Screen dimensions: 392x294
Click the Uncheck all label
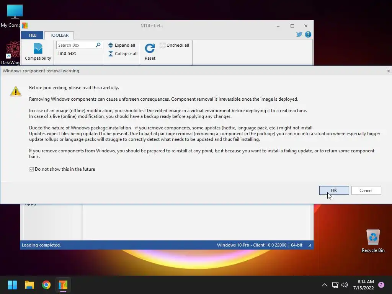click(178, 45)
